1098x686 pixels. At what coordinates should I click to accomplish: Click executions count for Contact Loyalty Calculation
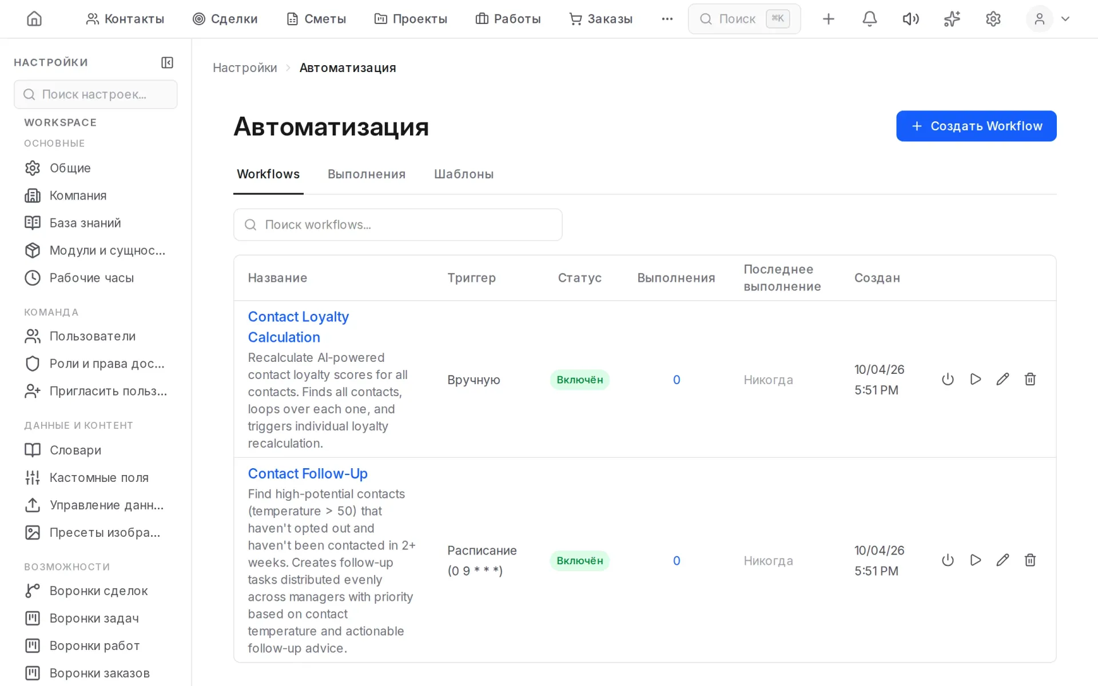tap(677, 380)
